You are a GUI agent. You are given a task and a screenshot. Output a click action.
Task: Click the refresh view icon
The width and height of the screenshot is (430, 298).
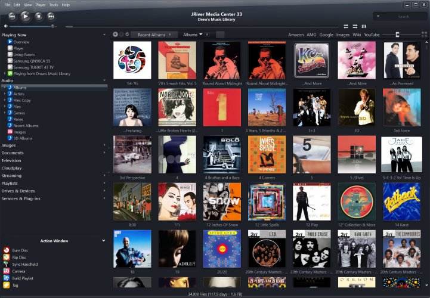tap(127, 34)
